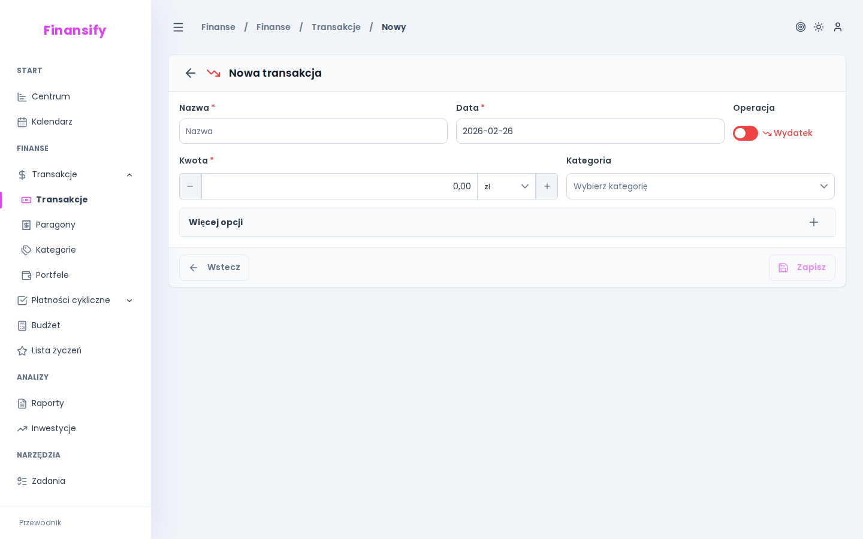Click Transakcje in the breadcrumb
863x539 pixels.
point(336,27)
